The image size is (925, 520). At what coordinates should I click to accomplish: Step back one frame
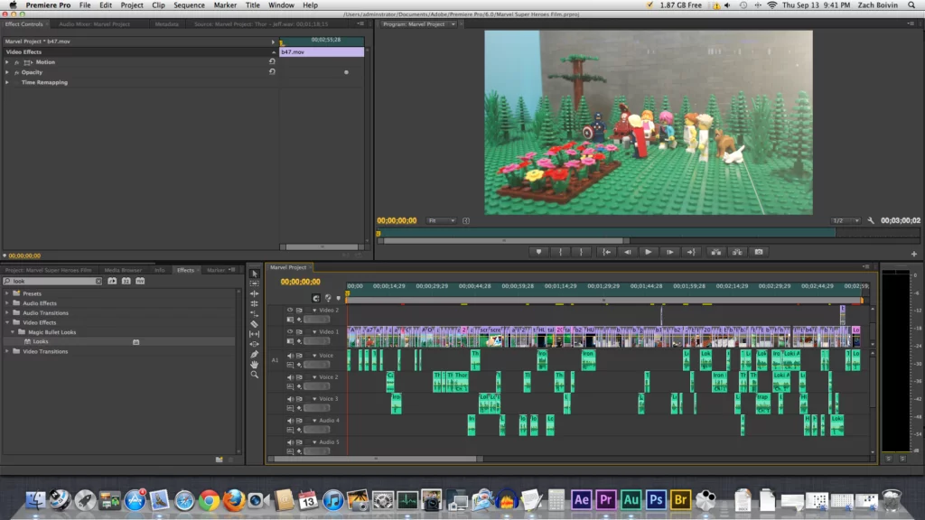click(627, 253)
